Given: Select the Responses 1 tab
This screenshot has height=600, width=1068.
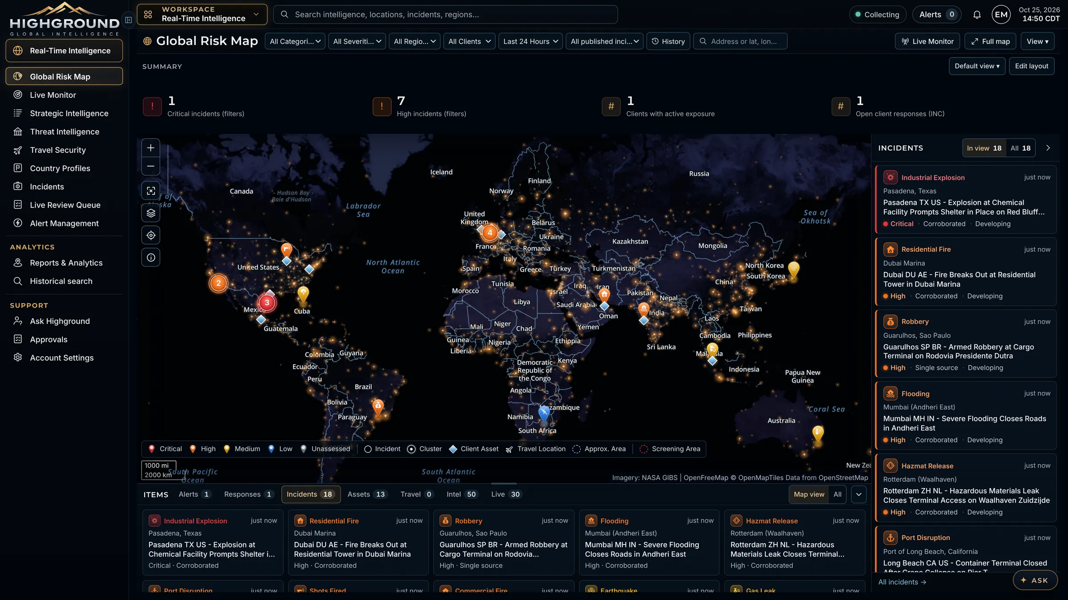Looking at the screenshot, I should point(248,494).
